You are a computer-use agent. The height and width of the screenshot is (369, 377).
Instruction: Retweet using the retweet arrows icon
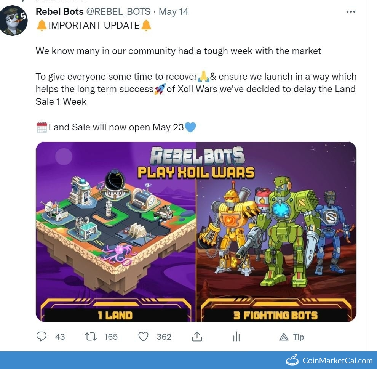(x=91, y=337)
